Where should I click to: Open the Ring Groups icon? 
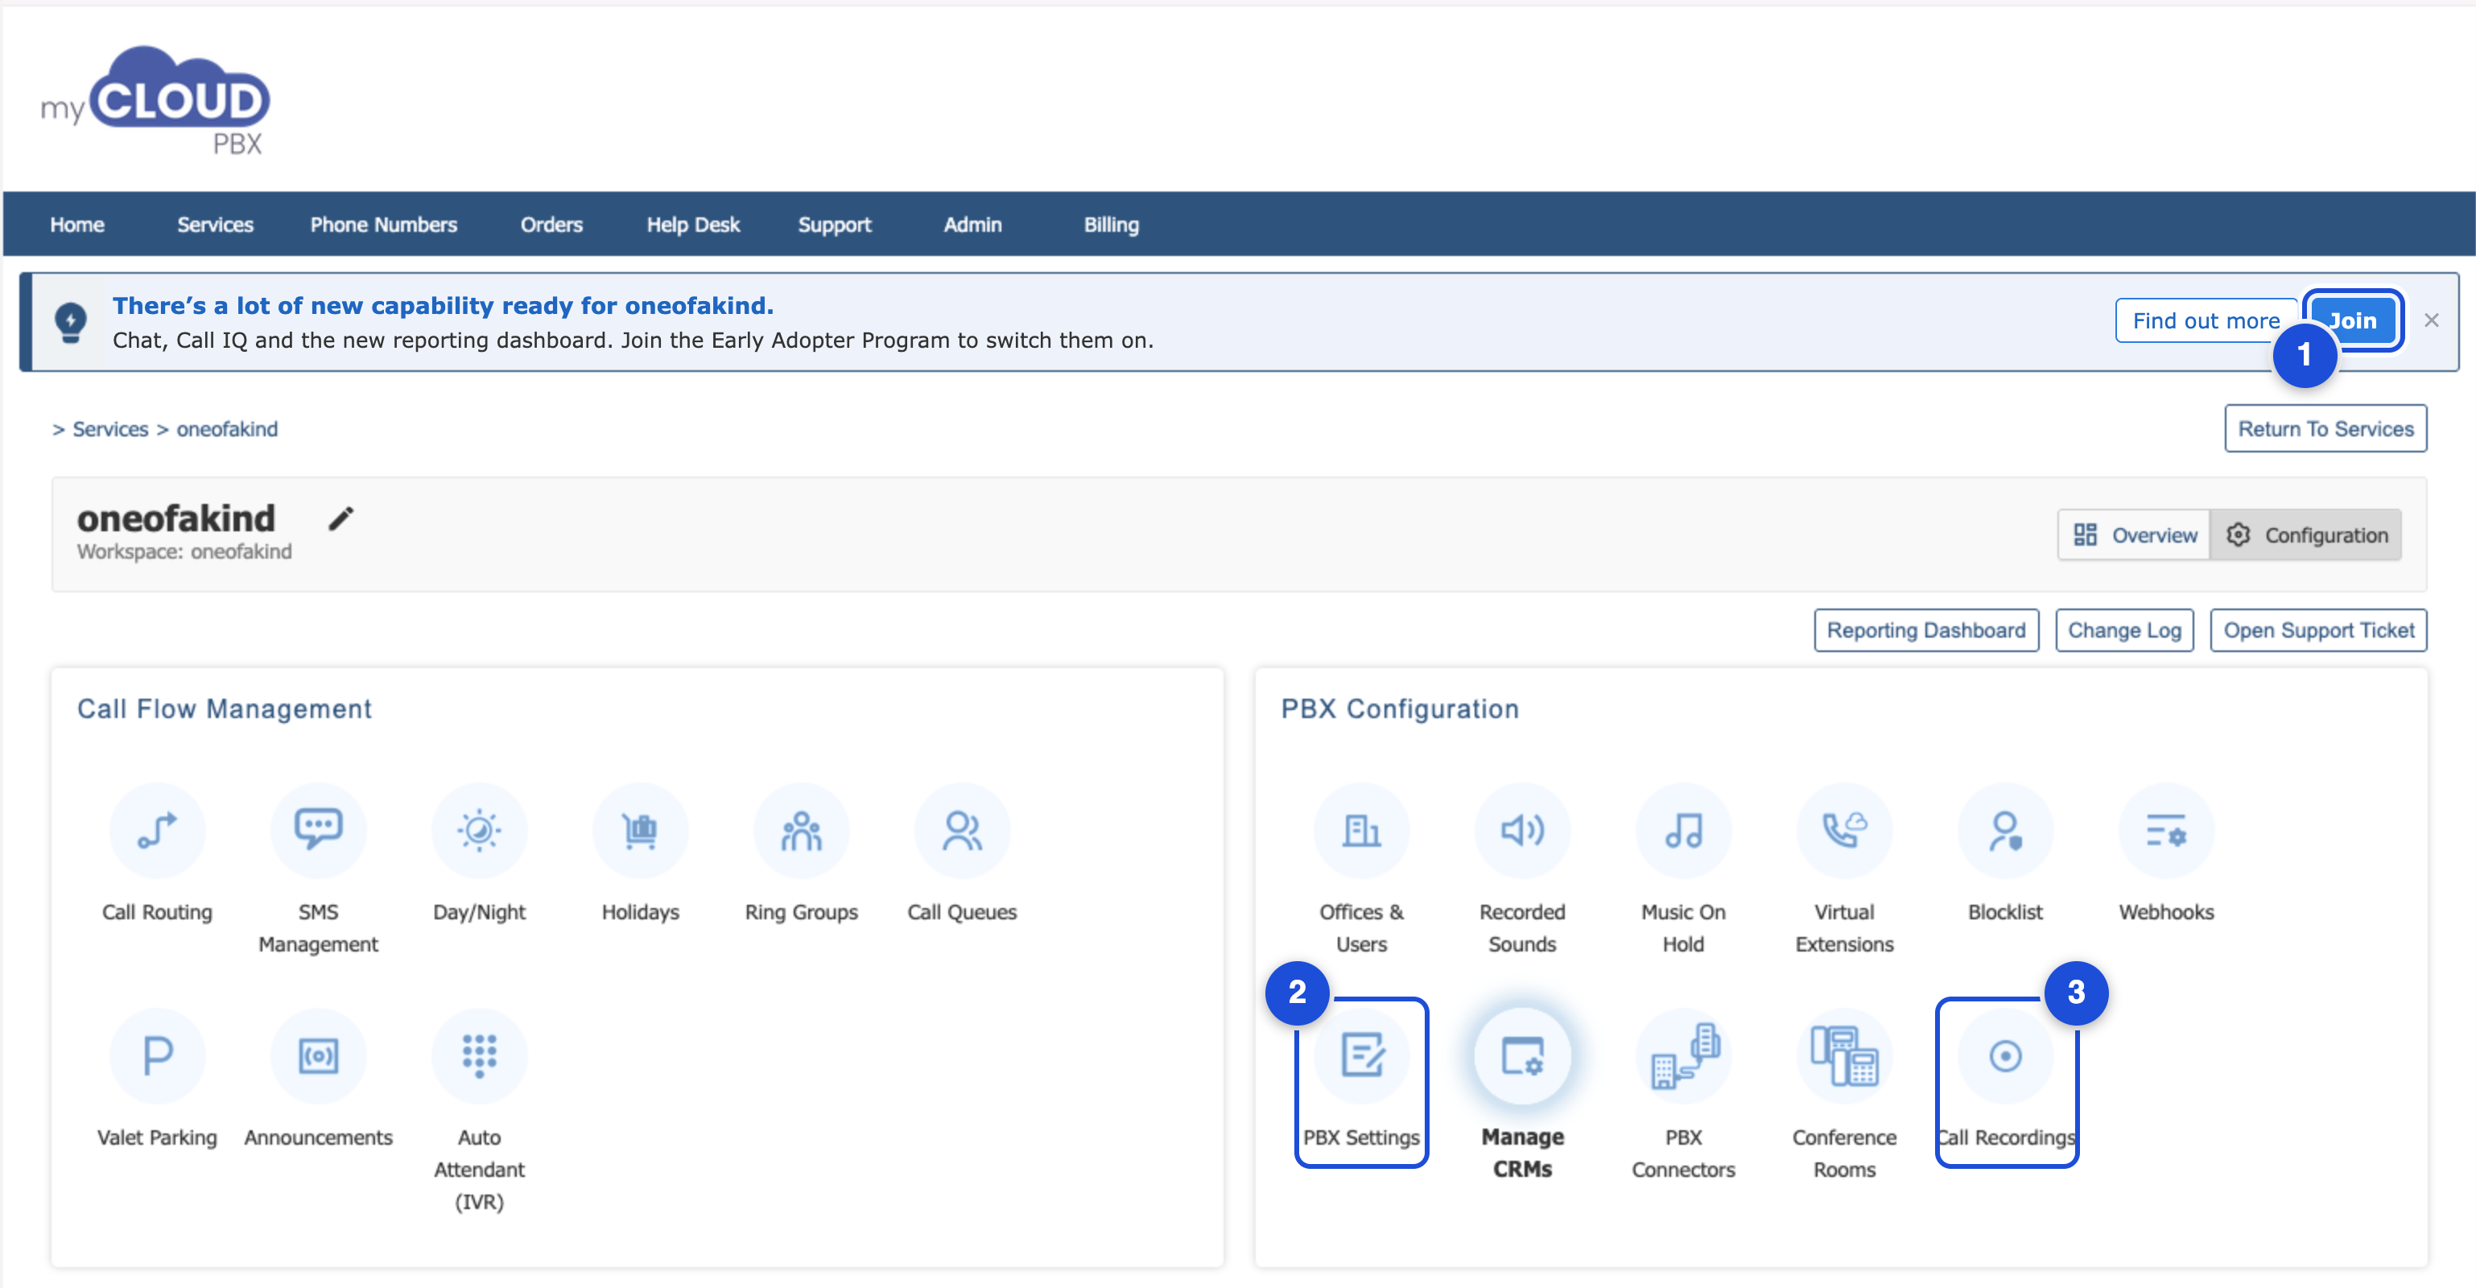click(802, 831)
